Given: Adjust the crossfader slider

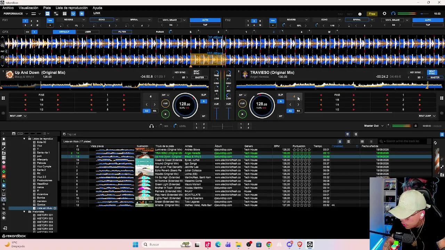Looking at the screenshot, I should (222, 126).
